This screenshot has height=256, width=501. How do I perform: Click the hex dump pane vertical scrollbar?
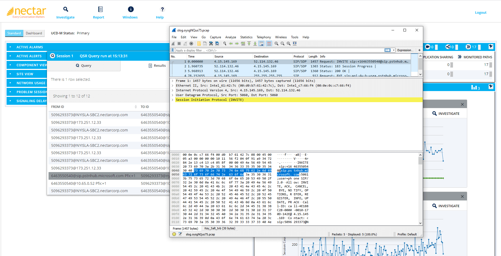pos(420,189)
